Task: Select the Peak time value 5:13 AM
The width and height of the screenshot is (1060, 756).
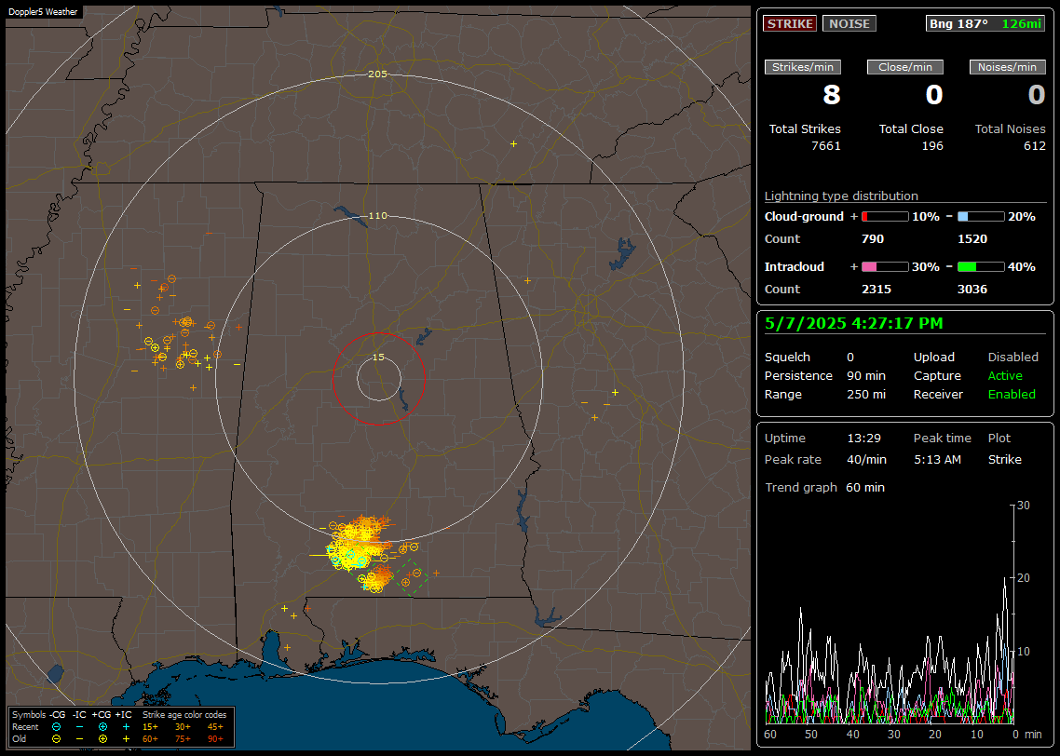Action: pyautogui.click(x=937, y=459)
